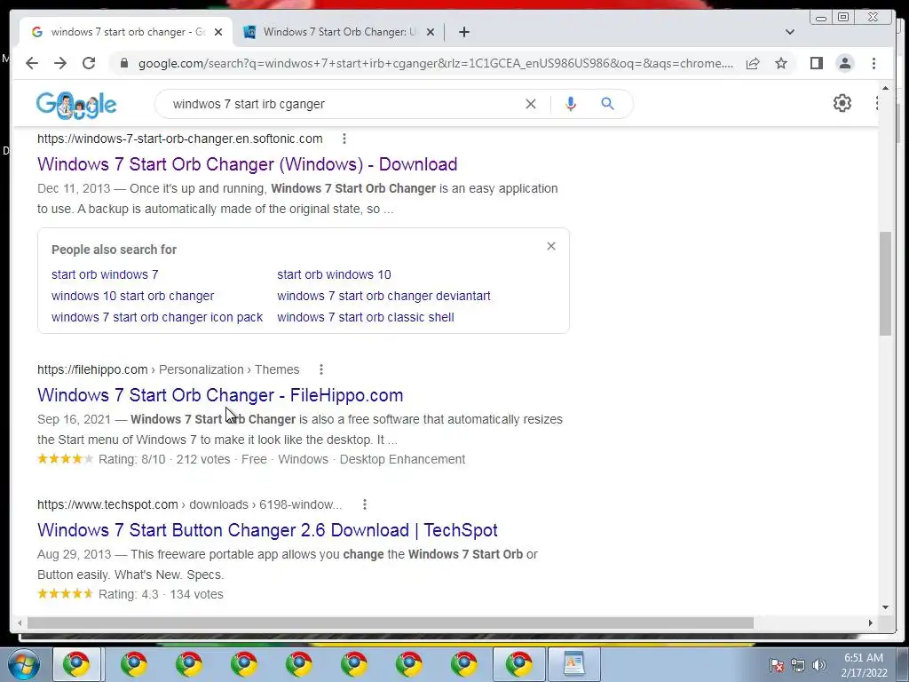Open volume speaker icon in tray
The height and width of the screenshot is (682, 909).
coord(819,665)
